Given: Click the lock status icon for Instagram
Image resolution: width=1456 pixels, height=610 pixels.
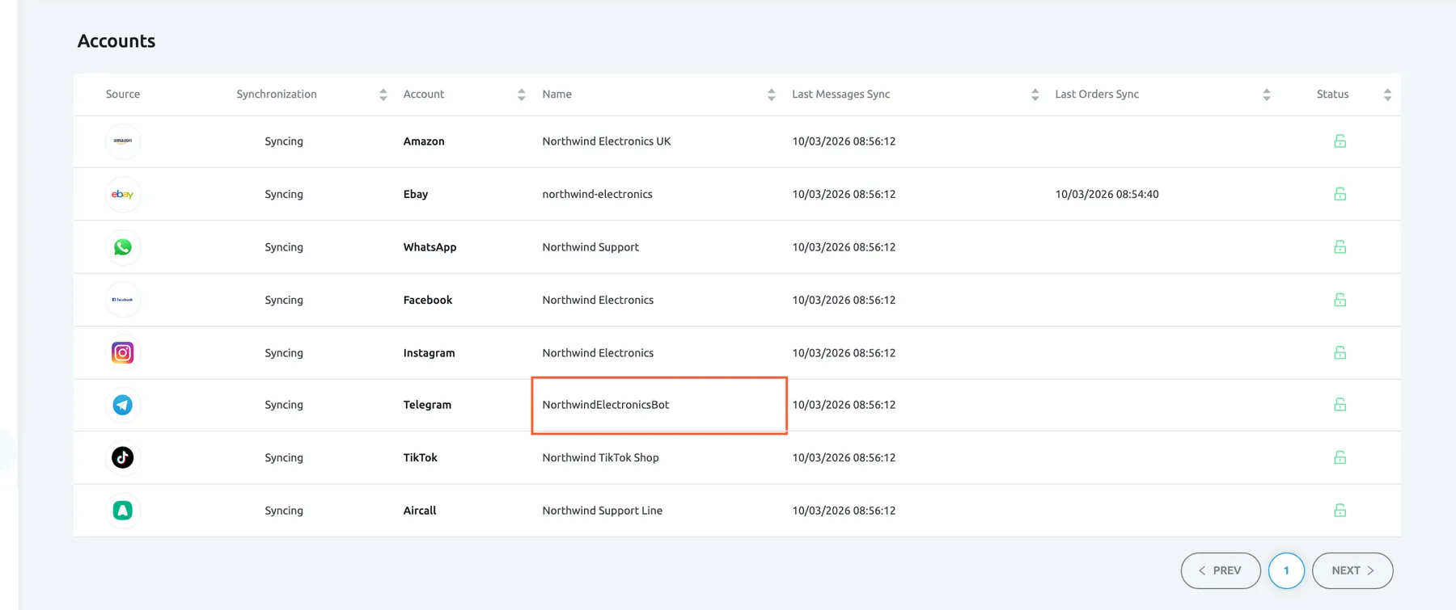Looking at the screenshot, I should point(1340,353).
